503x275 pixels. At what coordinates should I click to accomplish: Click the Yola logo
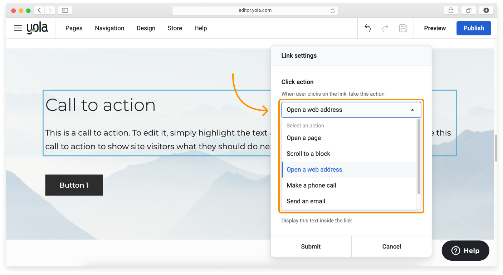(x=37, y=28)
